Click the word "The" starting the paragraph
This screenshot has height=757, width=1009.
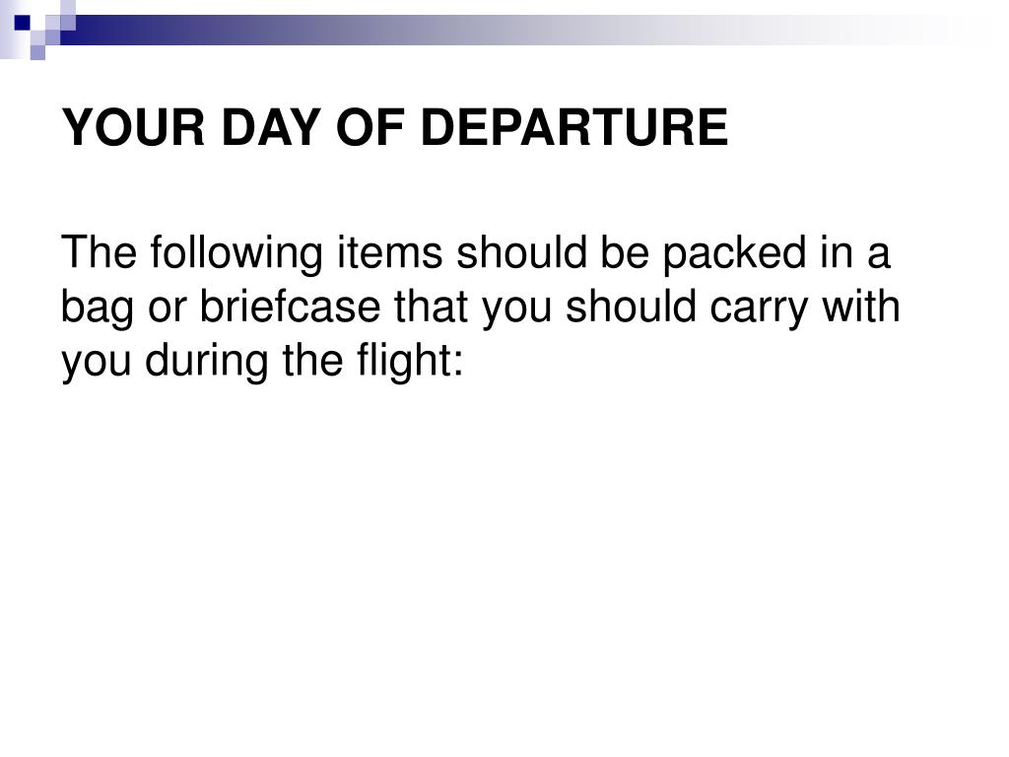(x=99, y=252)
